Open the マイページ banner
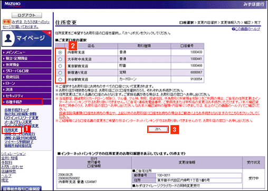 click(x=26, y=39)
